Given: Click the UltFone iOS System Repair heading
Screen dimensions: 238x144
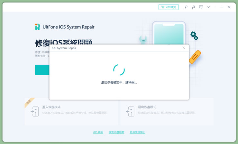Looking at the screenshot, I should pyautogui.click(x=69, y=27).
